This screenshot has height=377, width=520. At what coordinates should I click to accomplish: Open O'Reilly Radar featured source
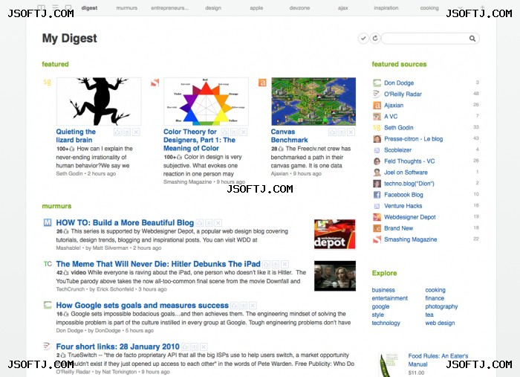pyautogui.click(x=403, y=94)
